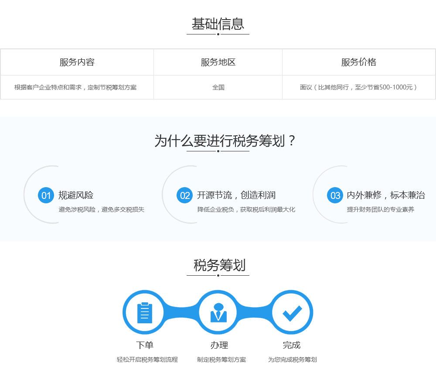The width and height of the screenshot is (436, 380).
Task: Click the 服务内容 table header
Action: pyautogui.click(x=77, y=62)
